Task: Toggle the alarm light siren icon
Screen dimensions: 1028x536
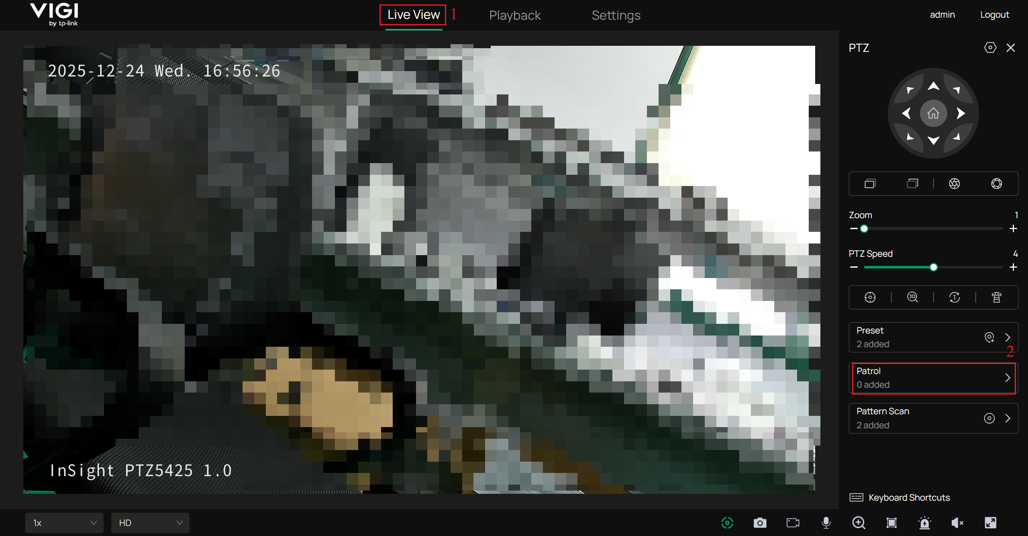Action: click(924, 523)
